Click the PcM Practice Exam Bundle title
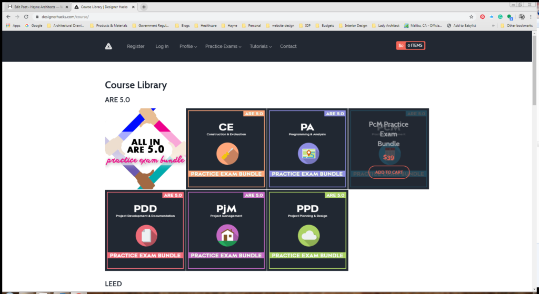The height and width of the screenshot is (294, 539). tap(388, 134)
